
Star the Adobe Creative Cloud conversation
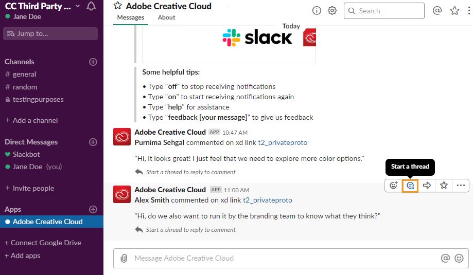coord(118,6)
